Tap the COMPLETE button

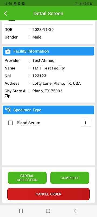coord(70,178)
